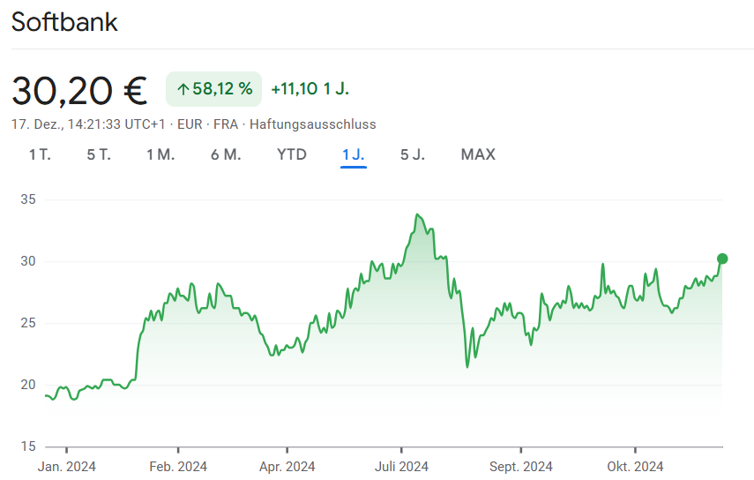Screen dimensions: 754x480
Task: Click the 30 y-axis label
Action: [28, 261]
